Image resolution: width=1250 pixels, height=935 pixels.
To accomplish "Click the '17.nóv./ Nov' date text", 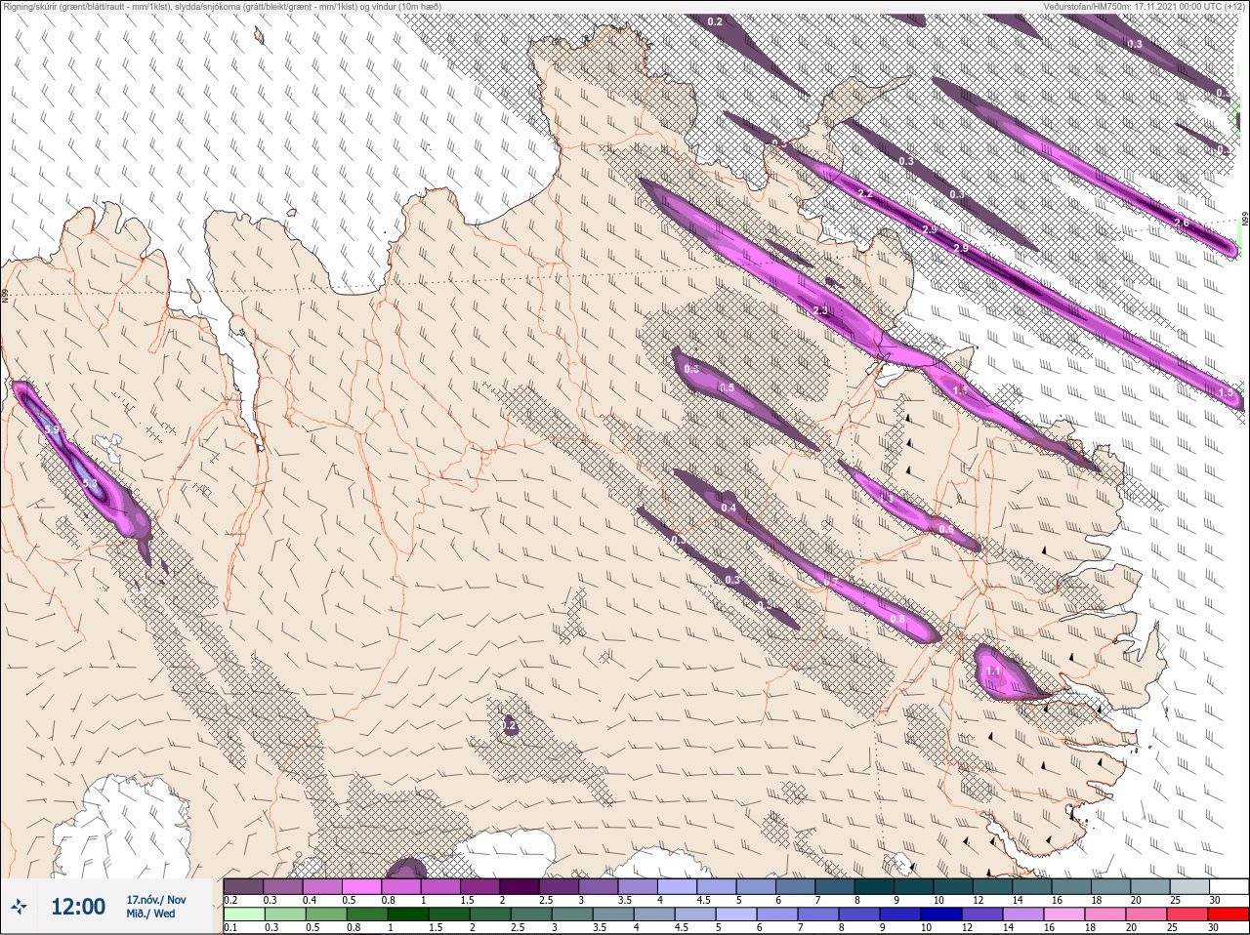I will tap(155, 900).
